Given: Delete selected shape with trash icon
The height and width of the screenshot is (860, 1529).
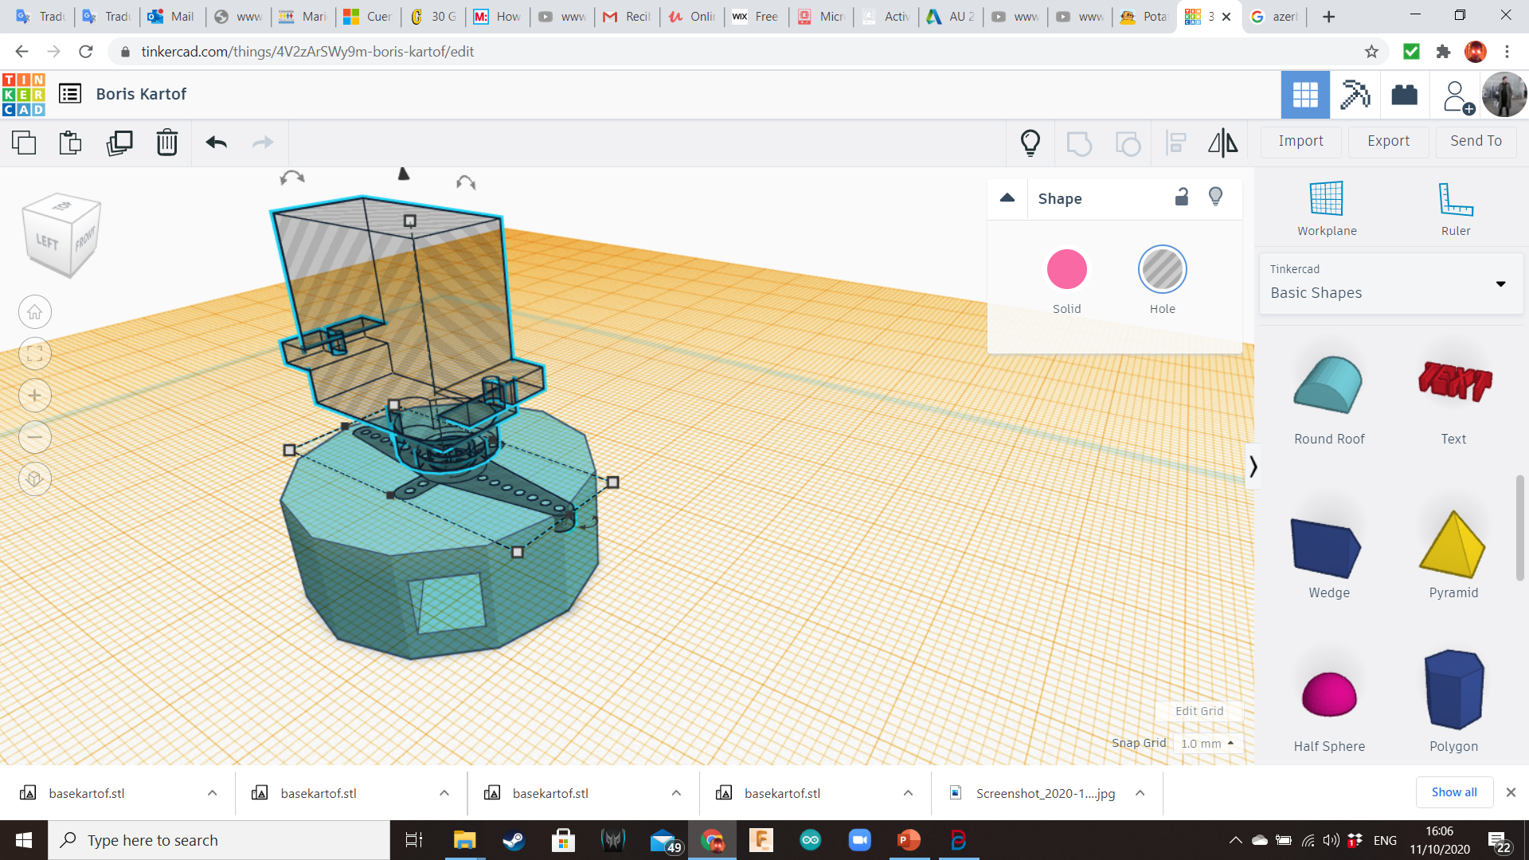Looking at the screenshot, I should pos(166,143).
